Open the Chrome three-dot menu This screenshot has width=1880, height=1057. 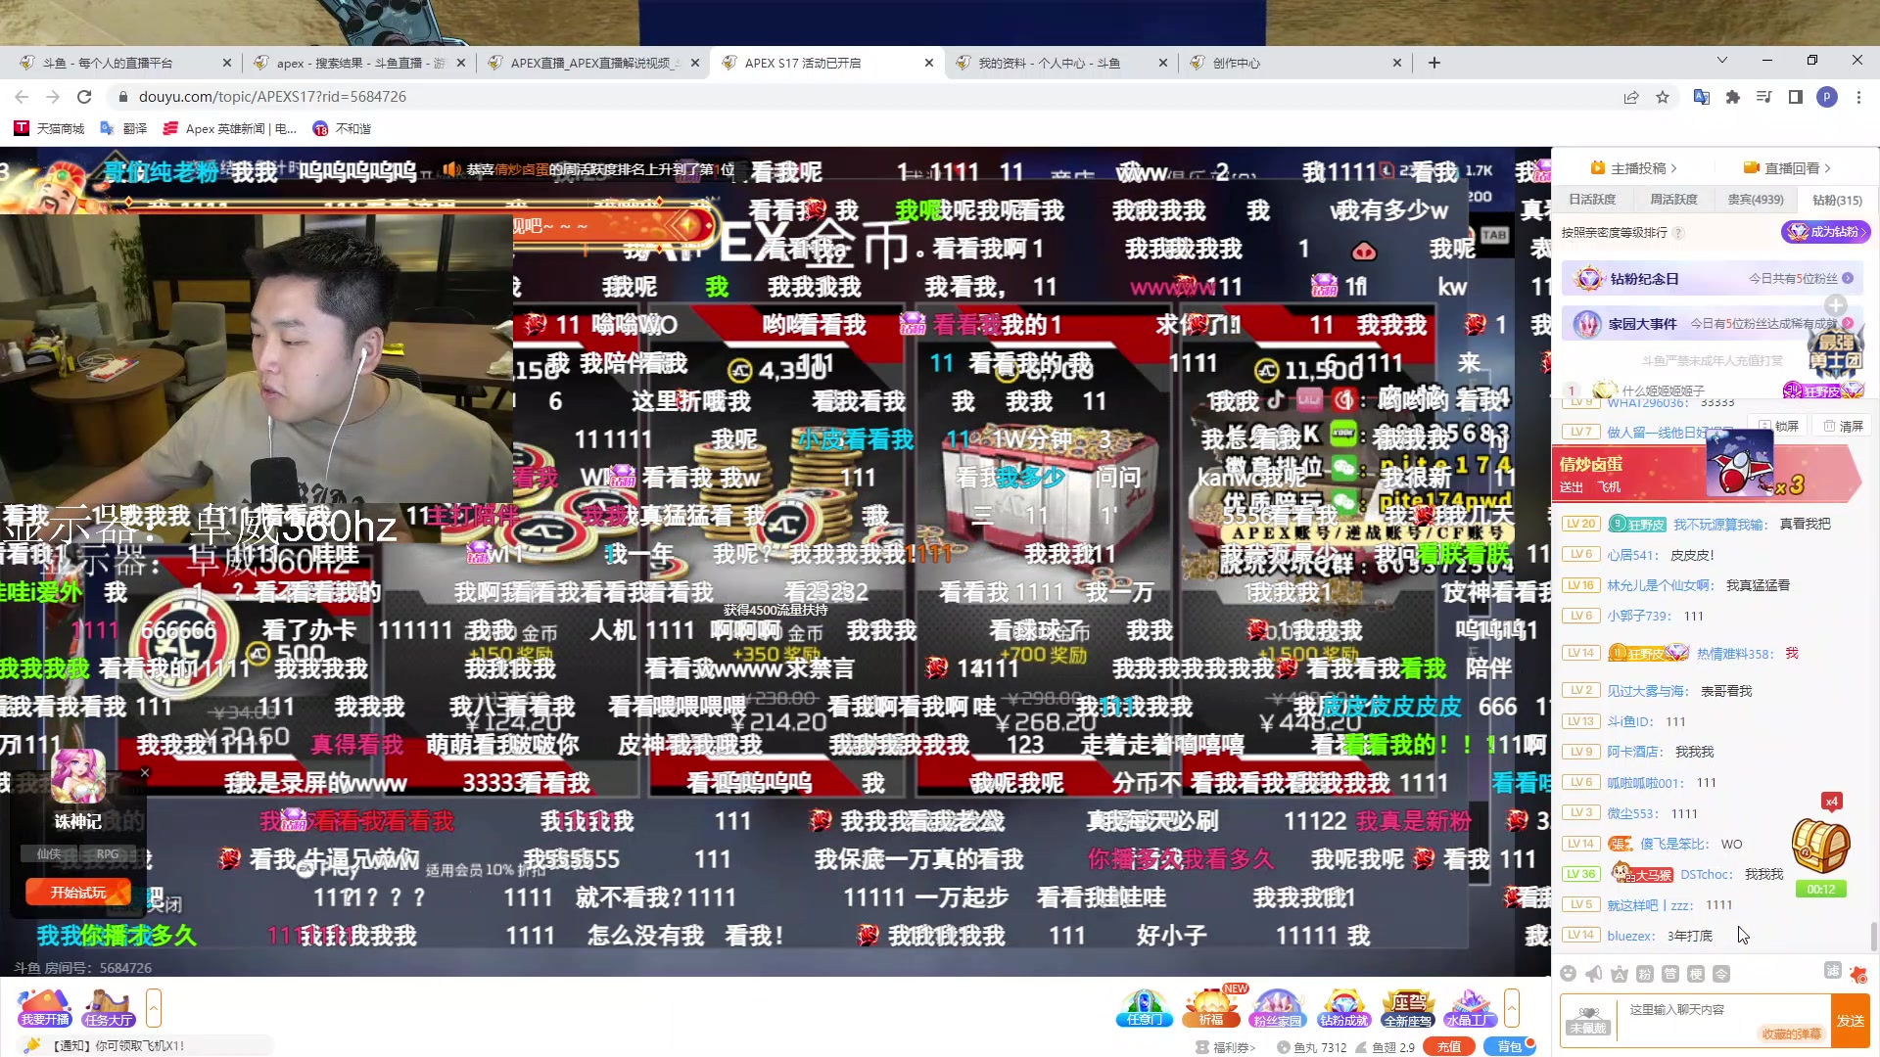1858,97
